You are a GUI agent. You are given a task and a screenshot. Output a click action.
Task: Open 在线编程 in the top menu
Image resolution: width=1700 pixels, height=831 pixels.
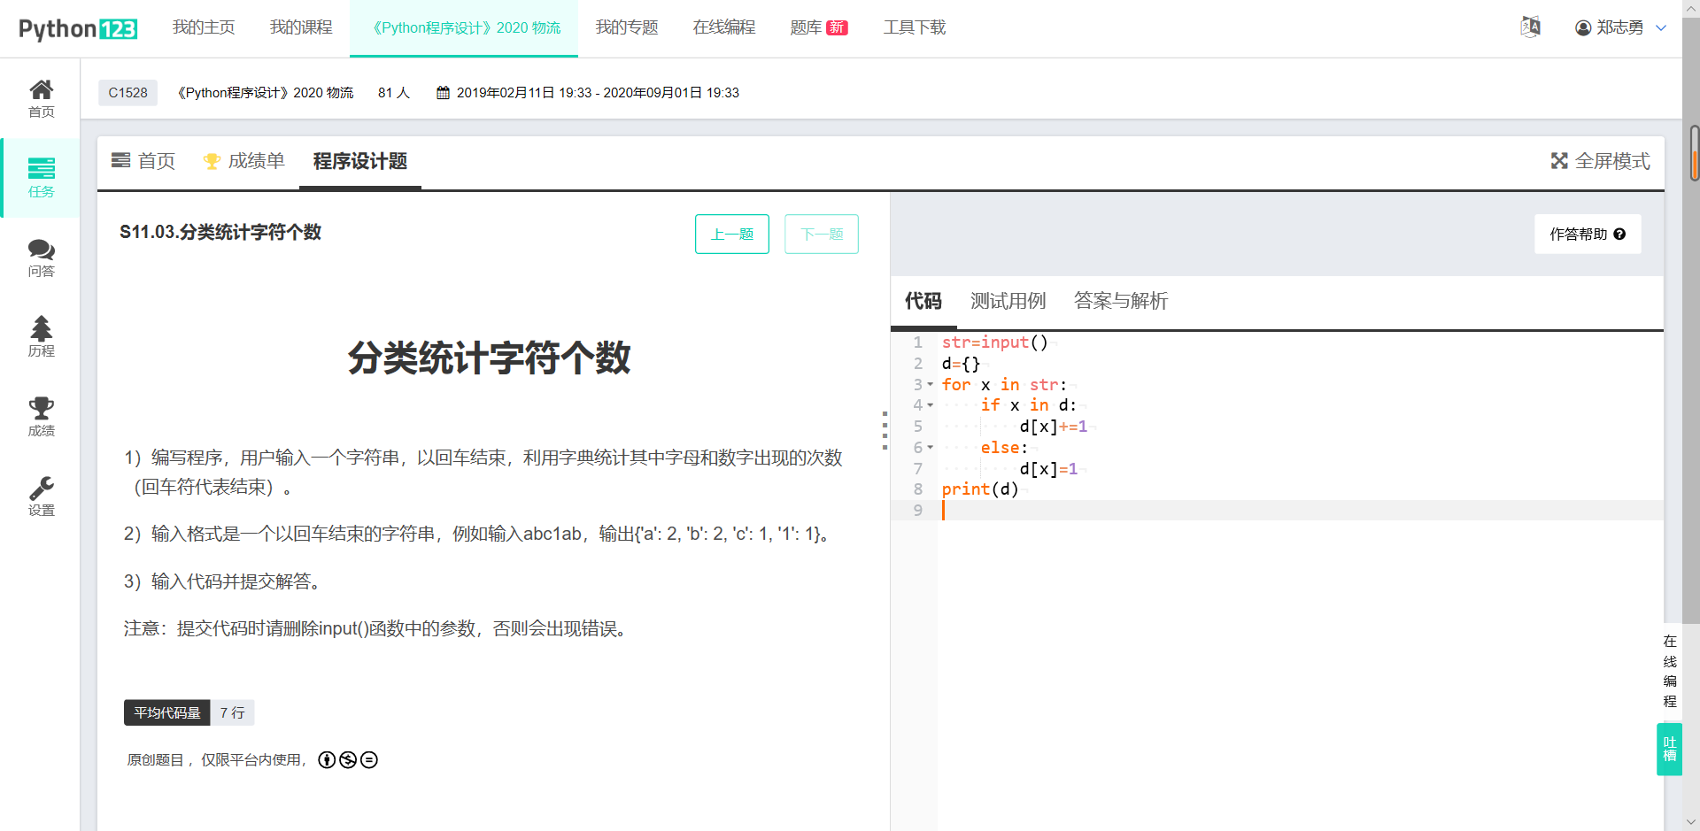[724, 28]
